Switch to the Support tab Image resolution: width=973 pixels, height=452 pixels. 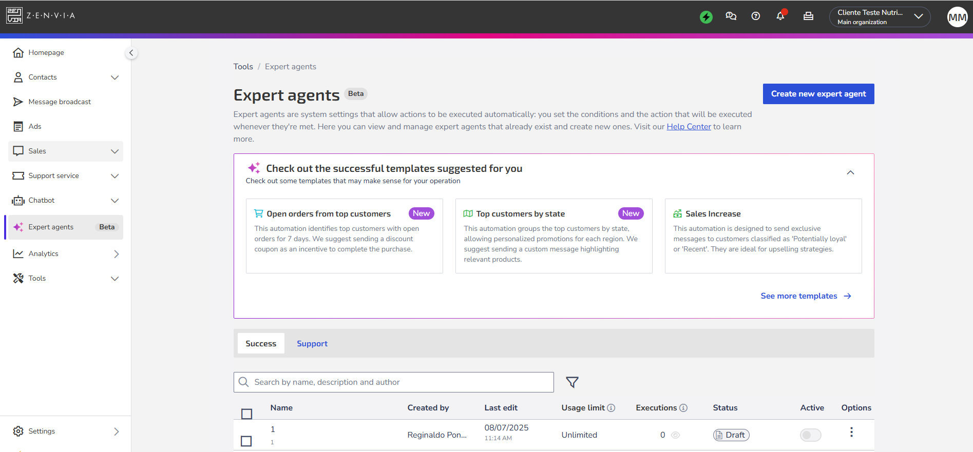pos(312,344)
